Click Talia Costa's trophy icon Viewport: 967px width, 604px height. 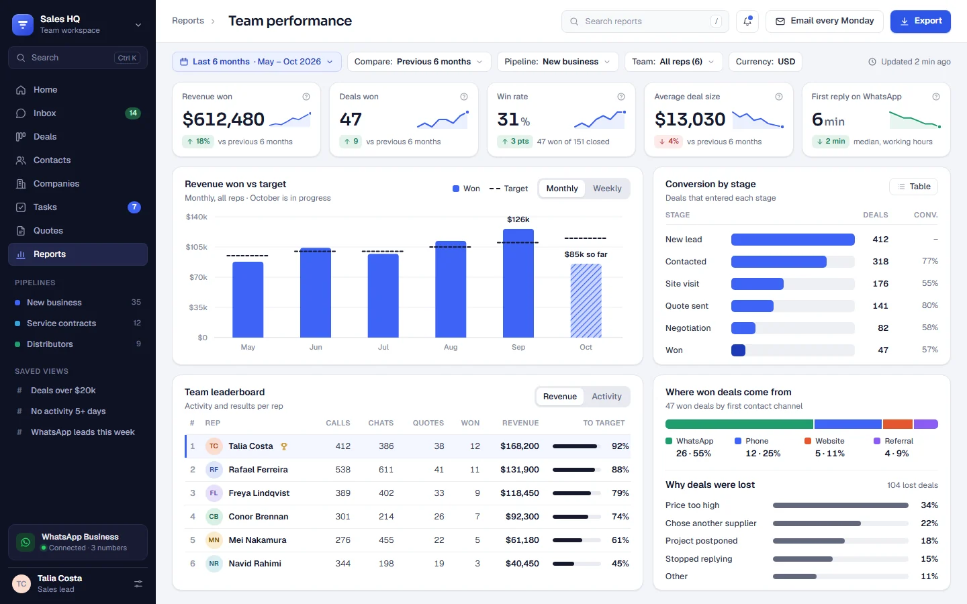tap(284, 446)
